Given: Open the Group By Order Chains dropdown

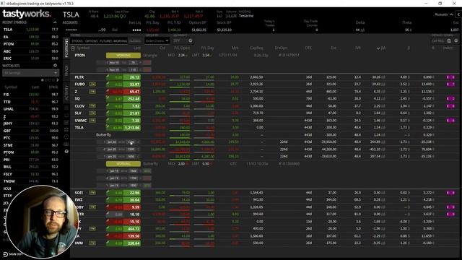Looking at the screenshot, I should [x=157, y=41].
